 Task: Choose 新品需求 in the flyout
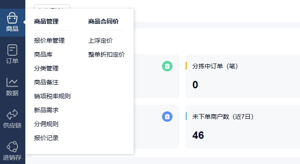click(46, 110)
